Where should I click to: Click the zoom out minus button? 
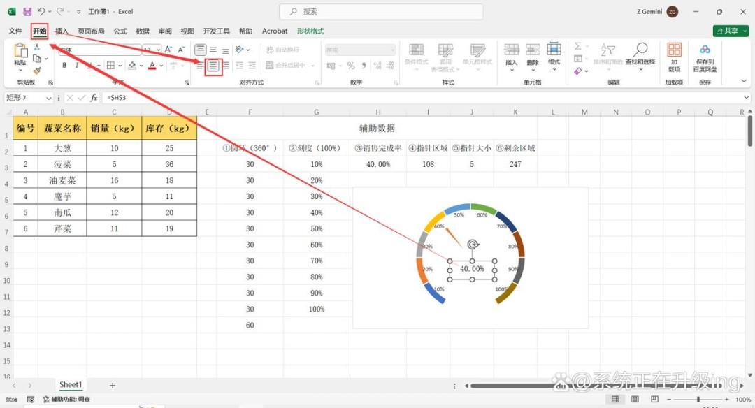click(x=669, y=400)
